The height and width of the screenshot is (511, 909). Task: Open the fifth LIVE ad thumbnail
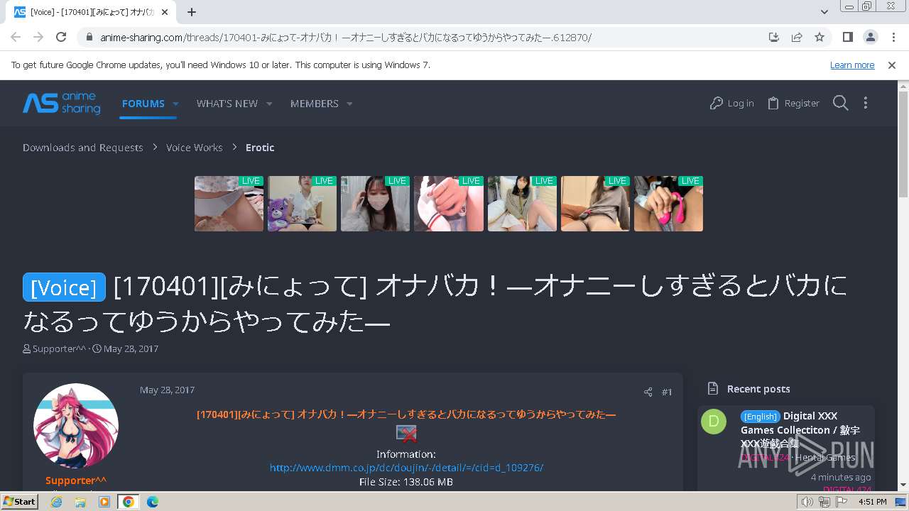click(x=522, y=204)
